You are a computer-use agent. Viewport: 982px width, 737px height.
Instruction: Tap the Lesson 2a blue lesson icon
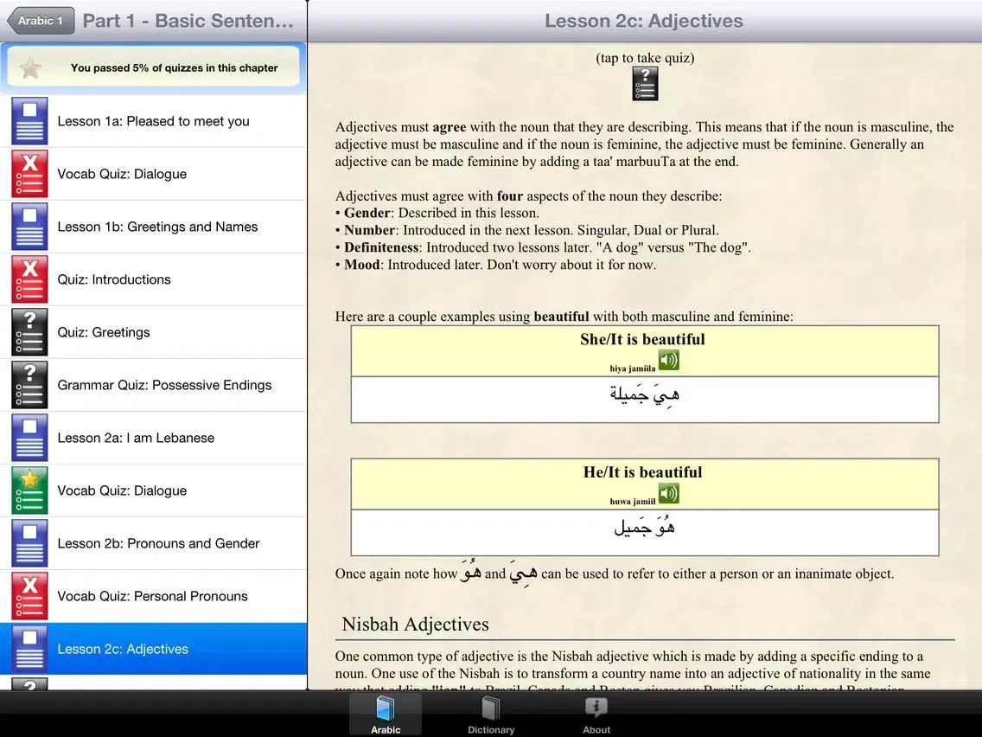click(29, 438)
